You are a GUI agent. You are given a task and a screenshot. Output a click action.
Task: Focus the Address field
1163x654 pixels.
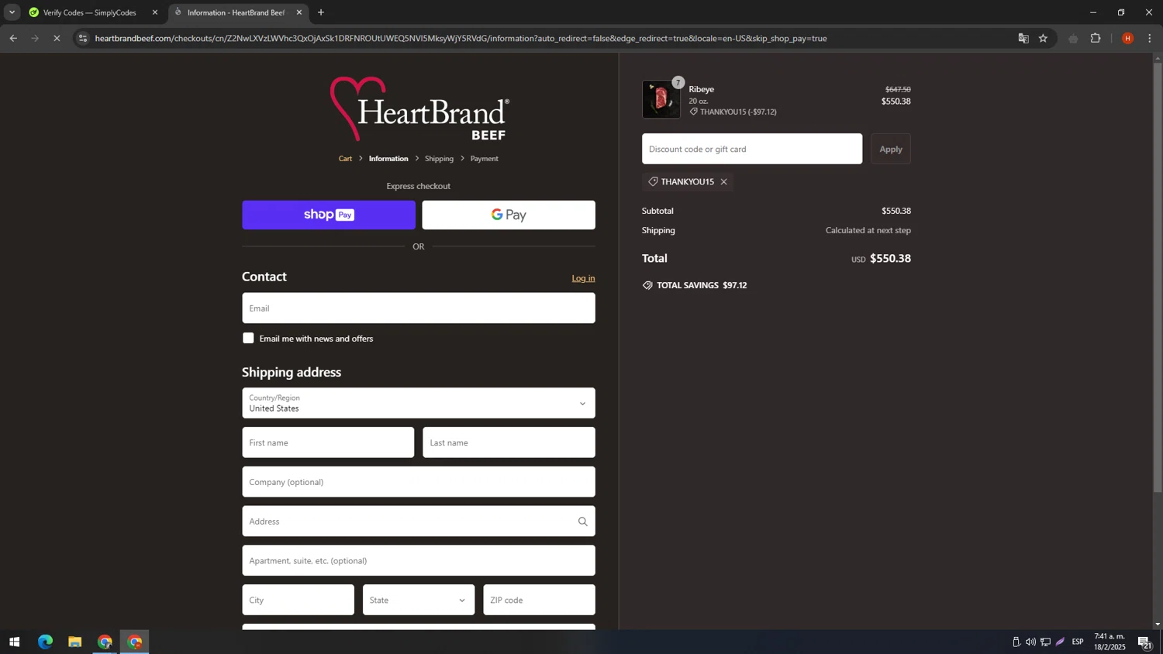(419, 521)
